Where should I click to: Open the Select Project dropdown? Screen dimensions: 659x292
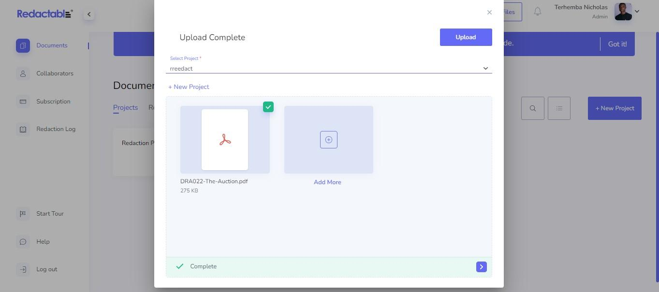tap(329, 68)
